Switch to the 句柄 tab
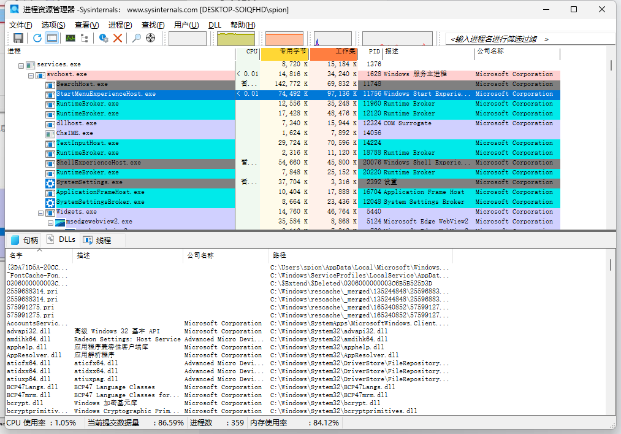This screenshot has width=621, height=434. pos(25,240)
